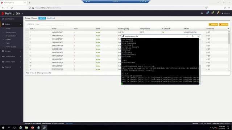Open Firefox from the taskbar
This screenshot has width=232, height=130.
(x=32, y=127)
